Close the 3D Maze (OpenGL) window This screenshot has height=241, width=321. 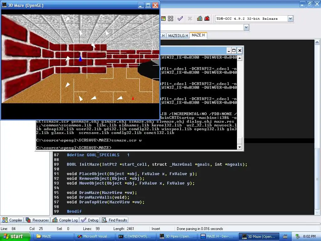coord(155,5)
